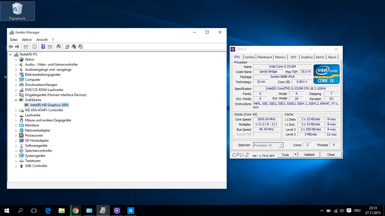This screenshot has width=385, height=216.
Task: Switch to the Caches tab in CPU-Z
Action: tap(249, 57)
